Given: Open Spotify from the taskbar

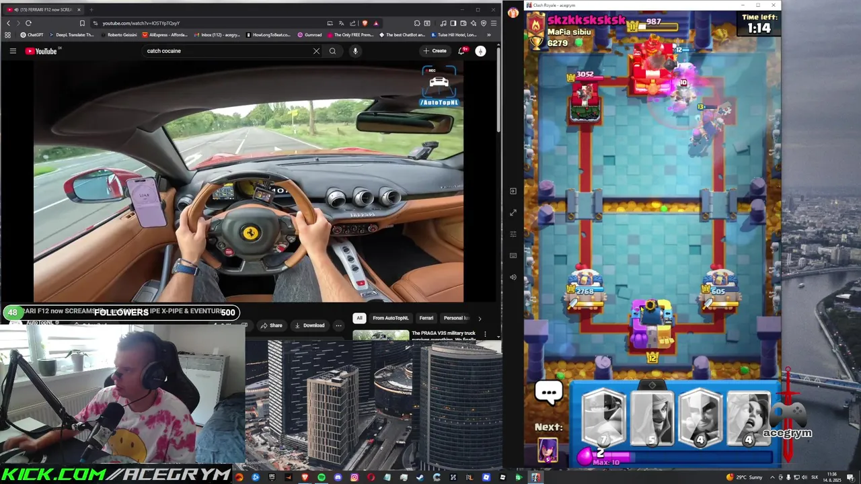Looking at the screenshot, I should (x=322, y=477).
